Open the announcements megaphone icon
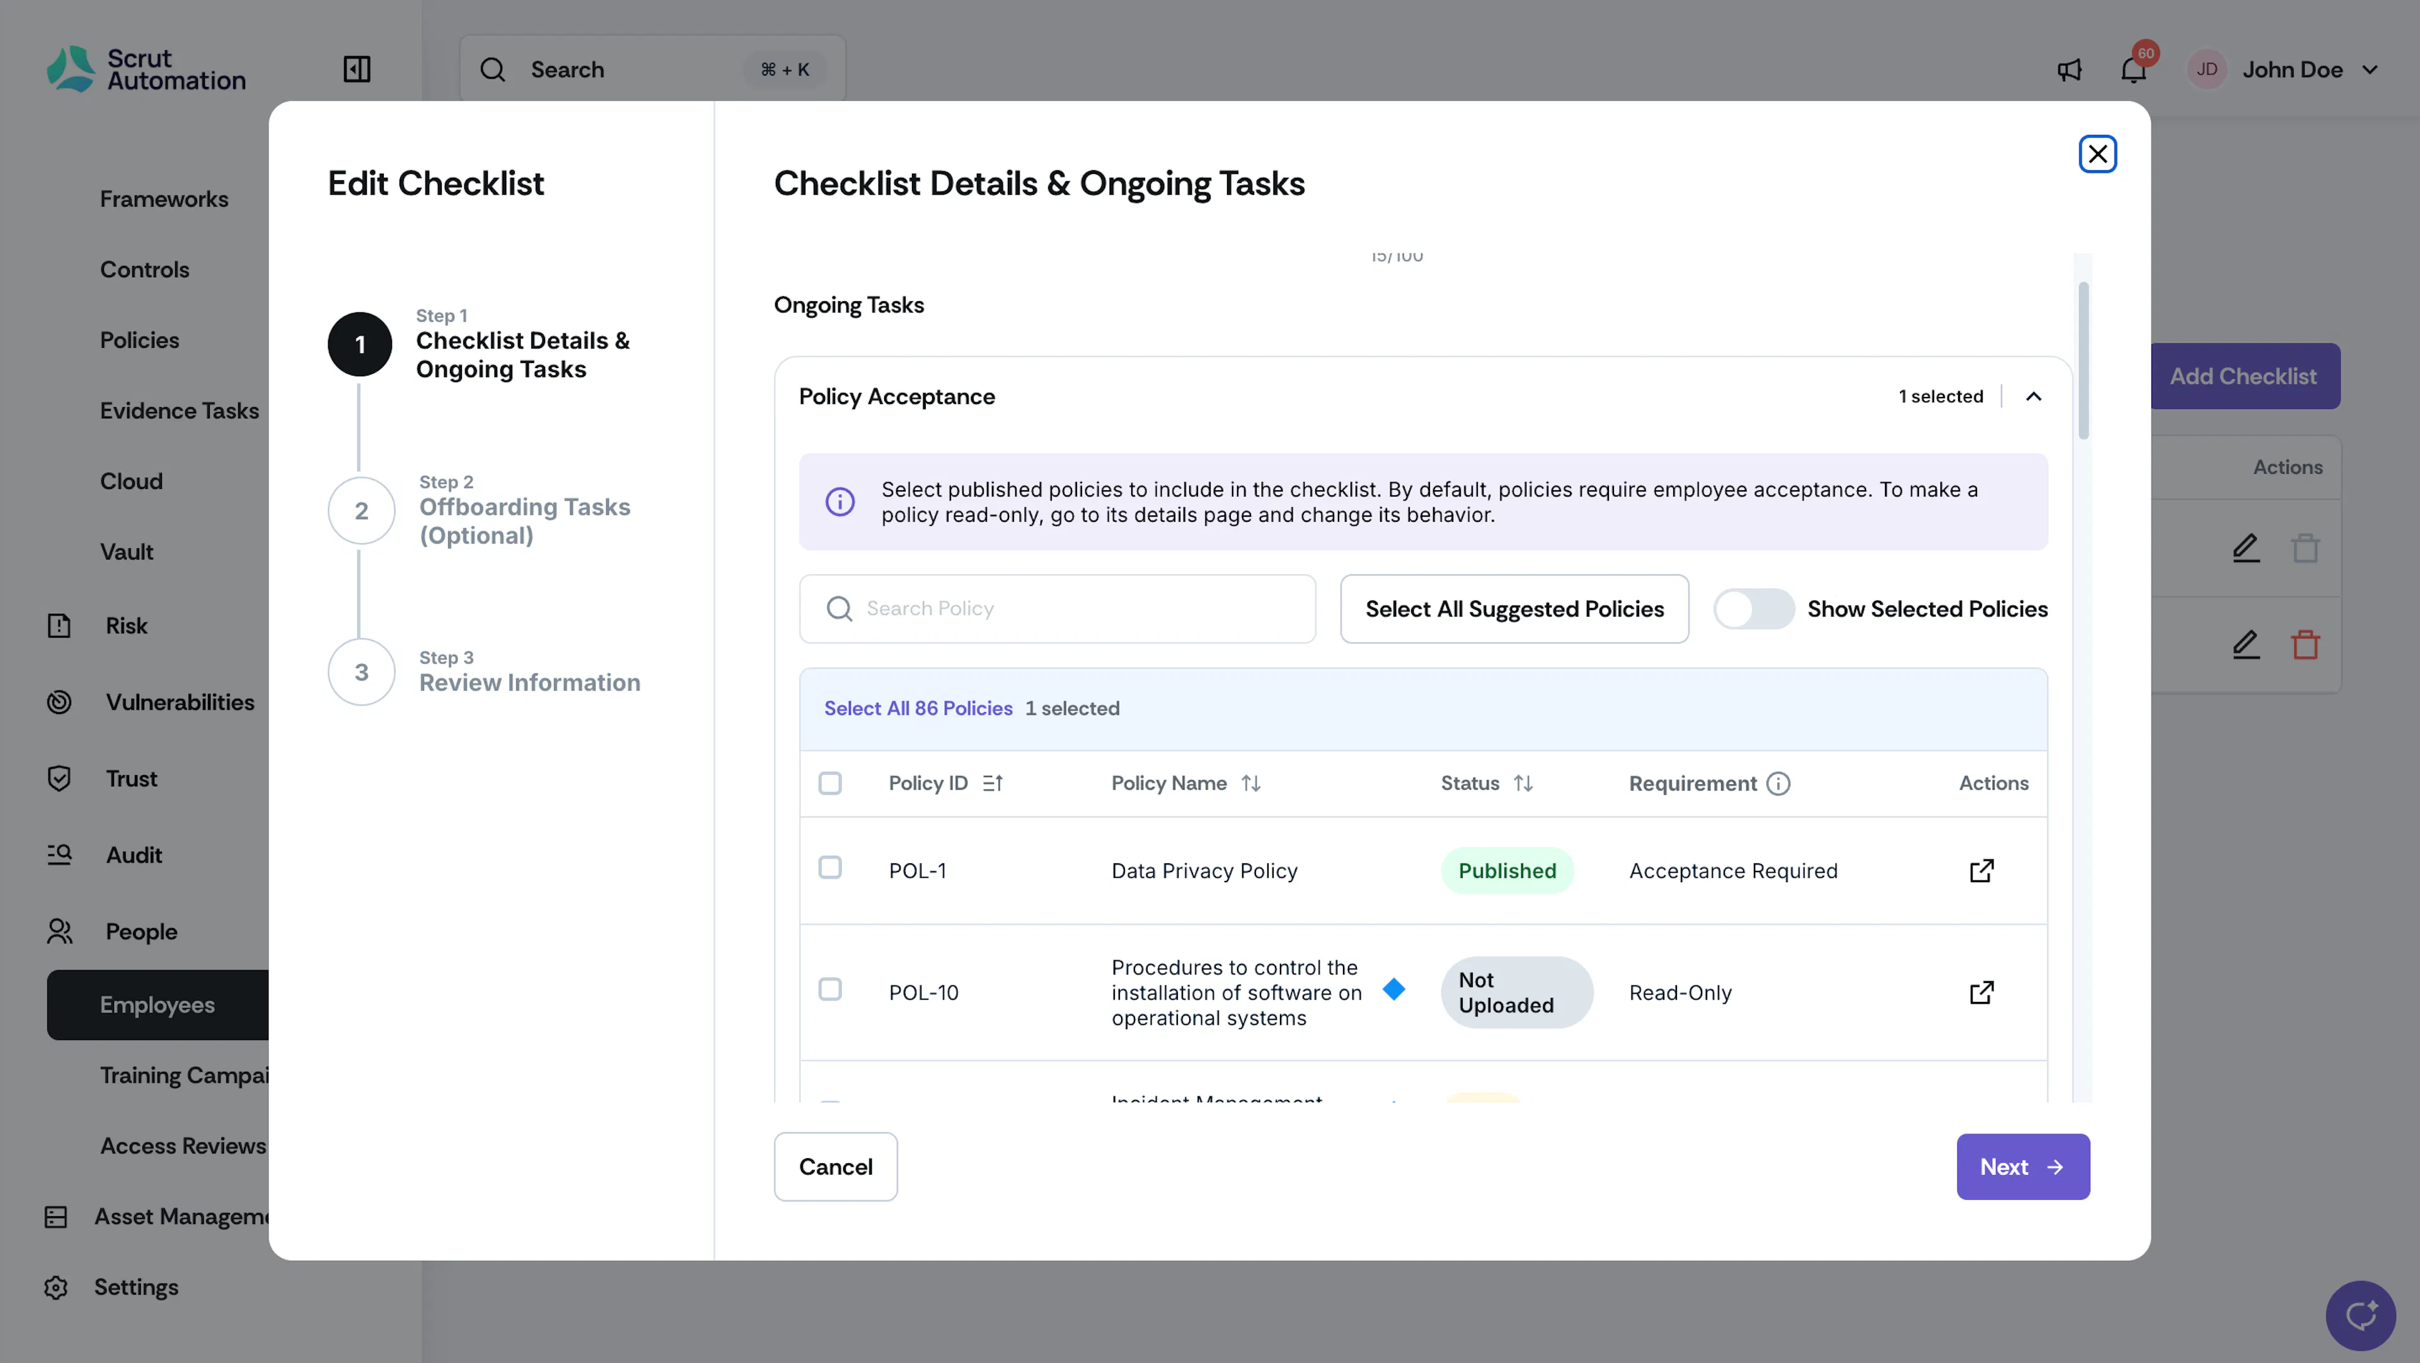Screen dimensions: 2420x1363 2068,69
